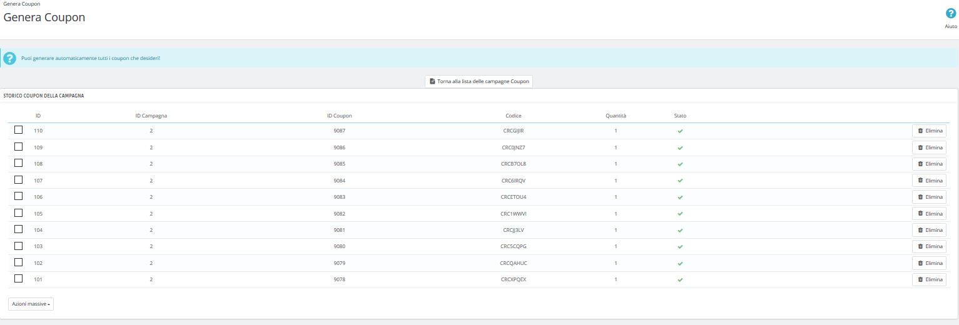Image resolution: width=959 pixels, height=325 pixels.
Task: Click coupon code CRC6IRQV
Action: pos(514,181)
